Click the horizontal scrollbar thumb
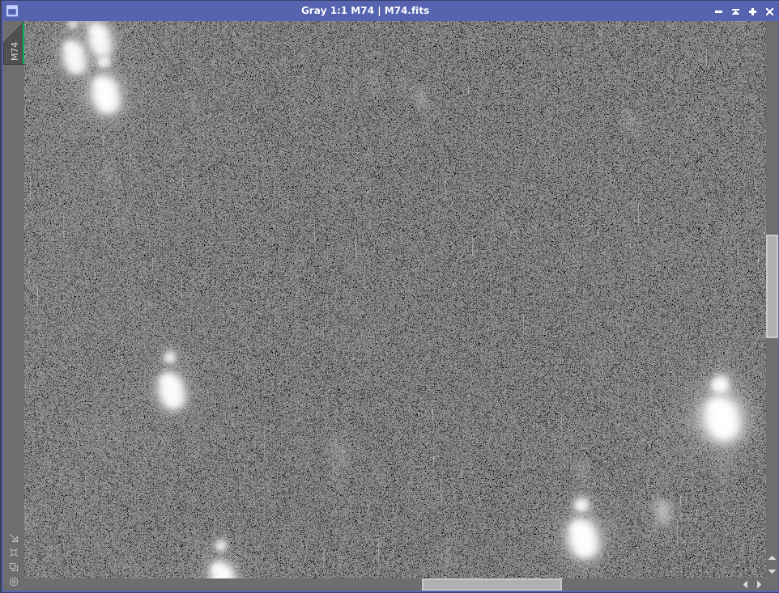779x593 pixels. tap(492, 585)
